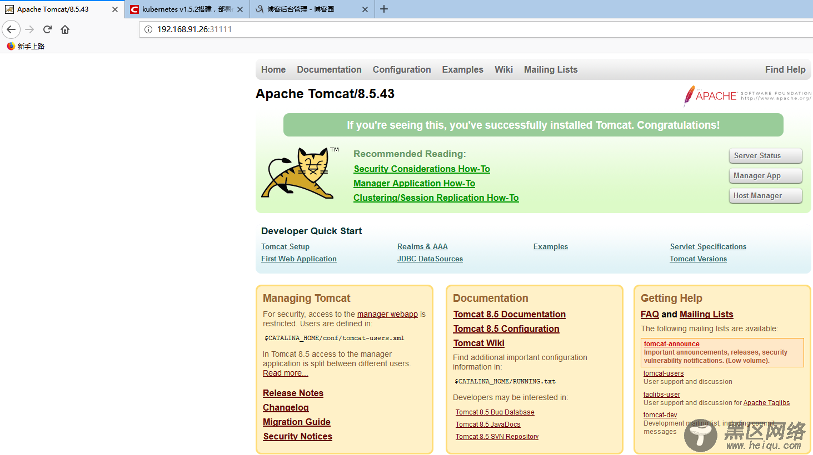Open Mailing Lists in the nav bar
The image size is (813, 455).
point(551,69)
